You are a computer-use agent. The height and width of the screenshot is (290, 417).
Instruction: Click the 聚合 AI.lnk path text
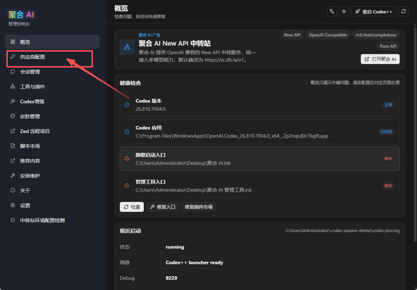[x=183, y=163]
